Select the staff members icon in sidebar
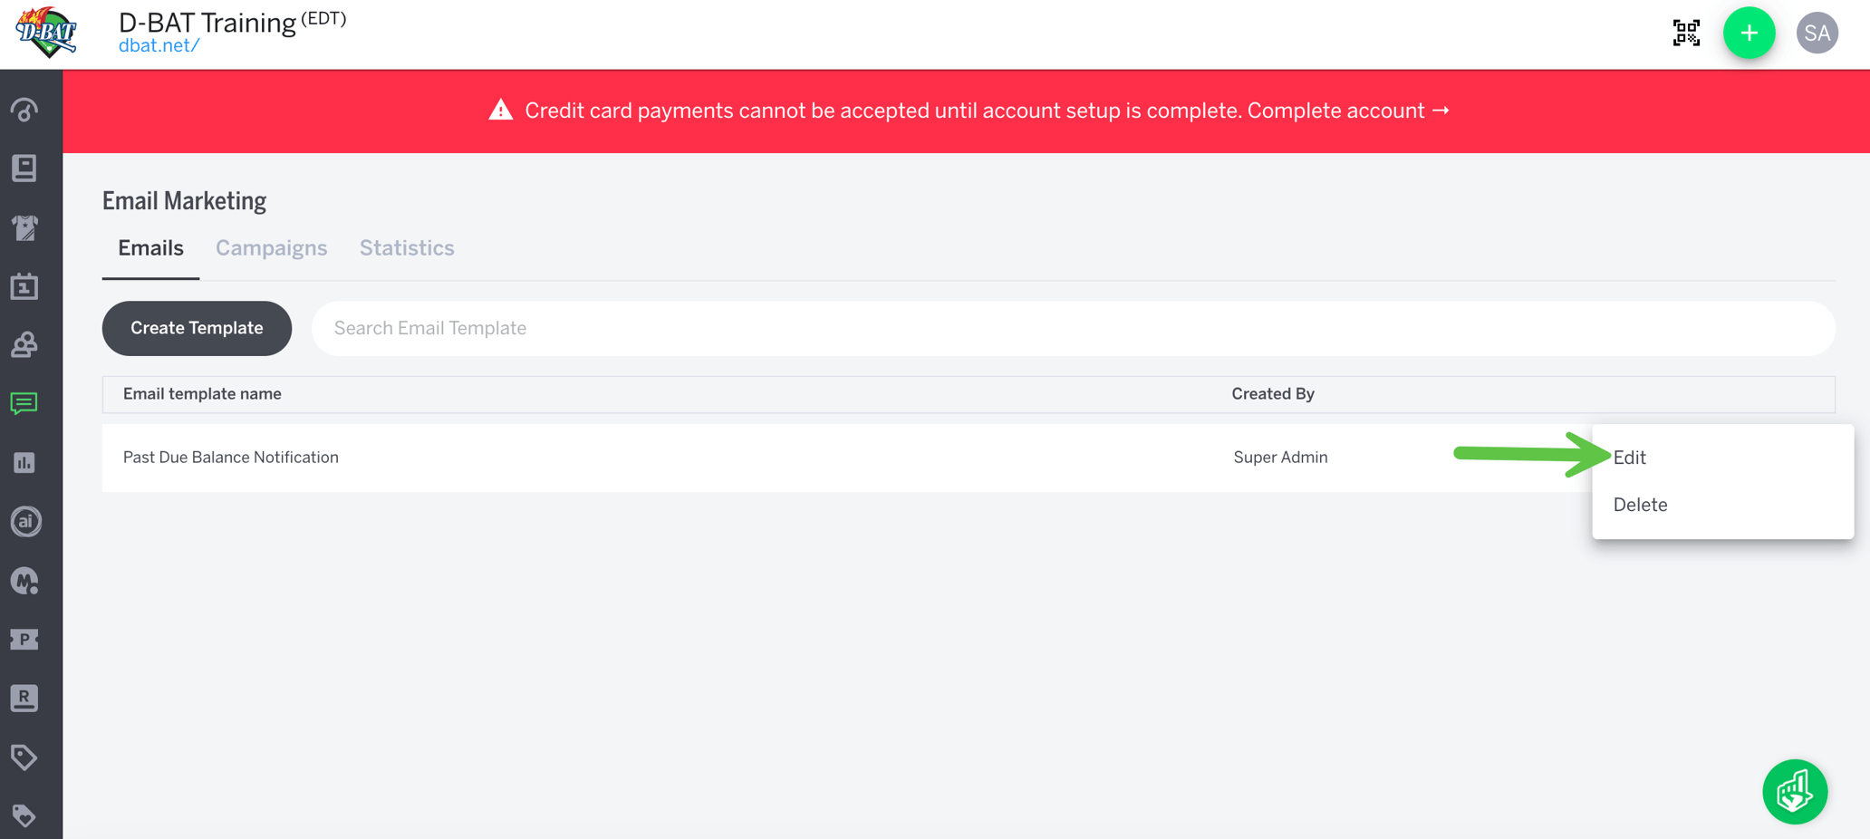 point(24,344)
